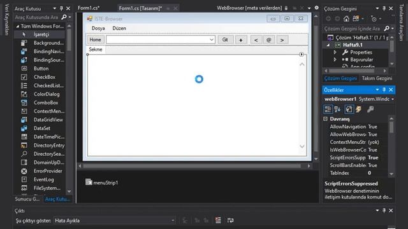The width and height of the screenshot is (408, 229).
Task: Select the ComboBox toolbox control
Action: pyautogui.click(x=40, y=103)
